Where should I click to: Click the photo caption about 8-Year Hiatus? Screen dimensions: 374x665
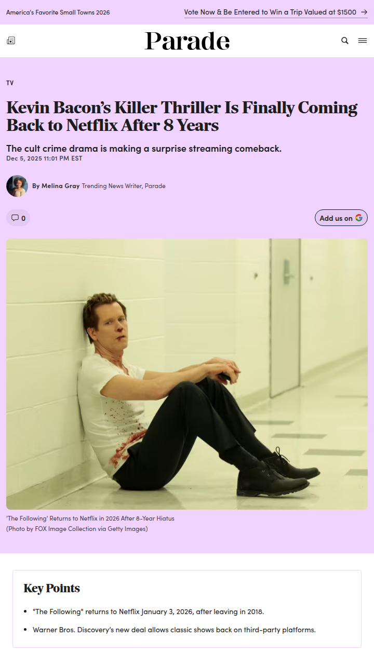90,518
